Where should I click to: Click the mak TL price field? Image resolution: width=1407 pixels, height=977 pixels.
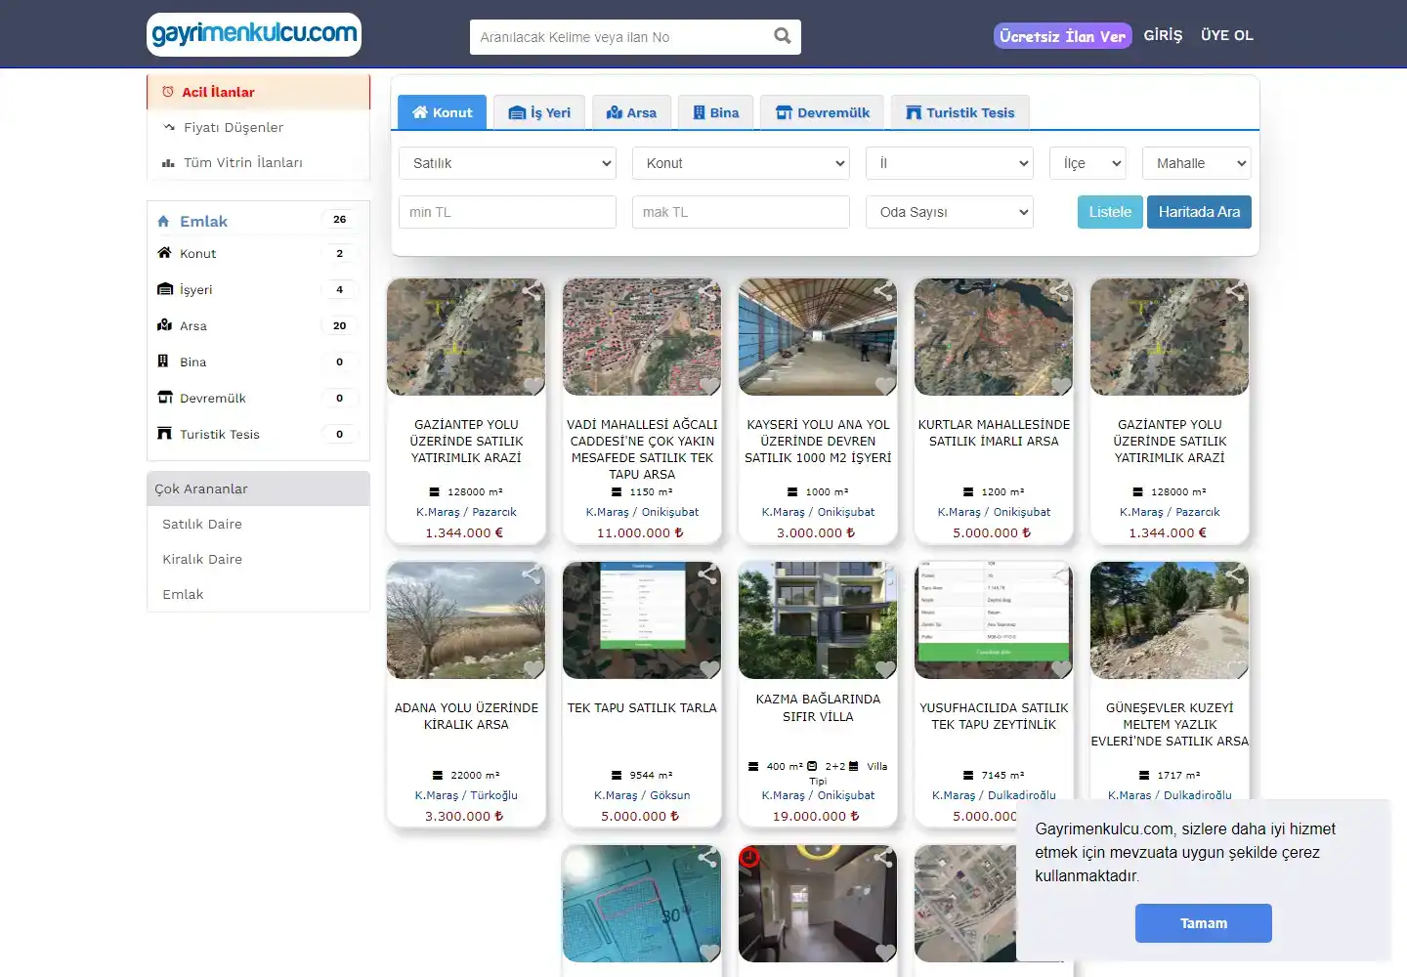click(741, 212)
